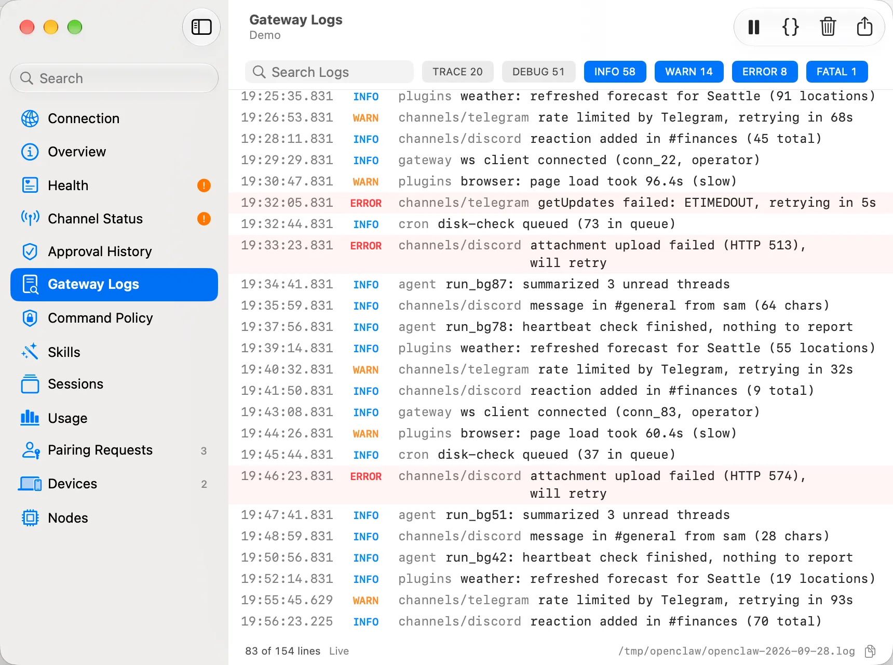Click the Approval History shield icon
This screenshot has width=893, height=665.
coord(30,251)
